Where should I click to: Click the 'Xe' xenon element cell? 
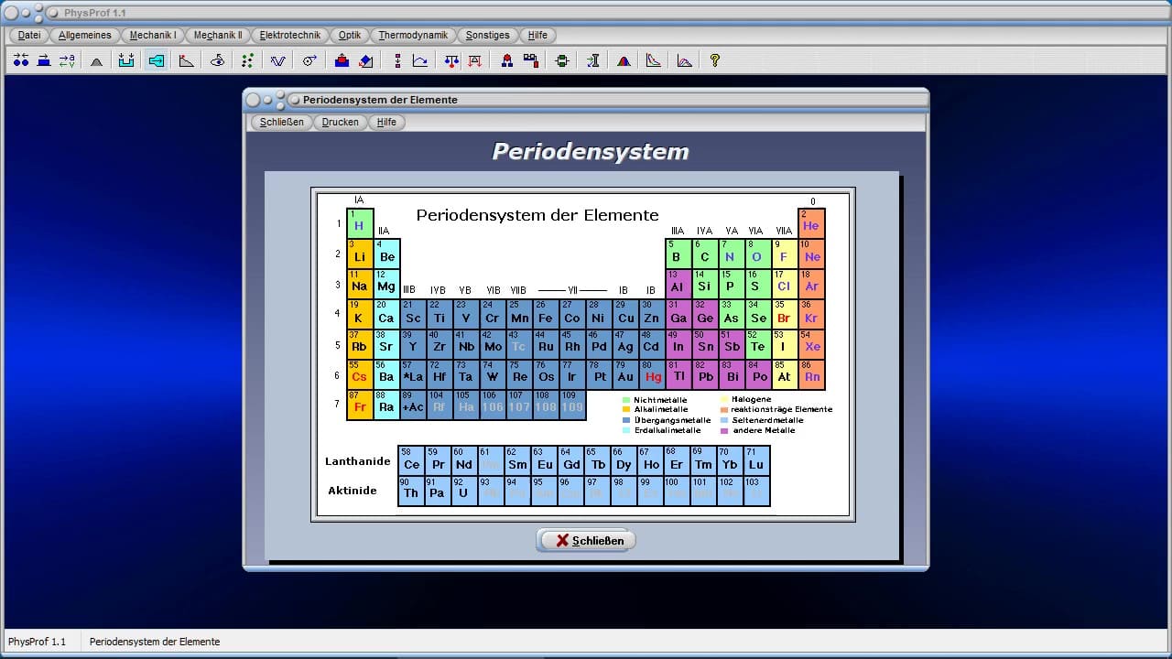pos(811,344)
